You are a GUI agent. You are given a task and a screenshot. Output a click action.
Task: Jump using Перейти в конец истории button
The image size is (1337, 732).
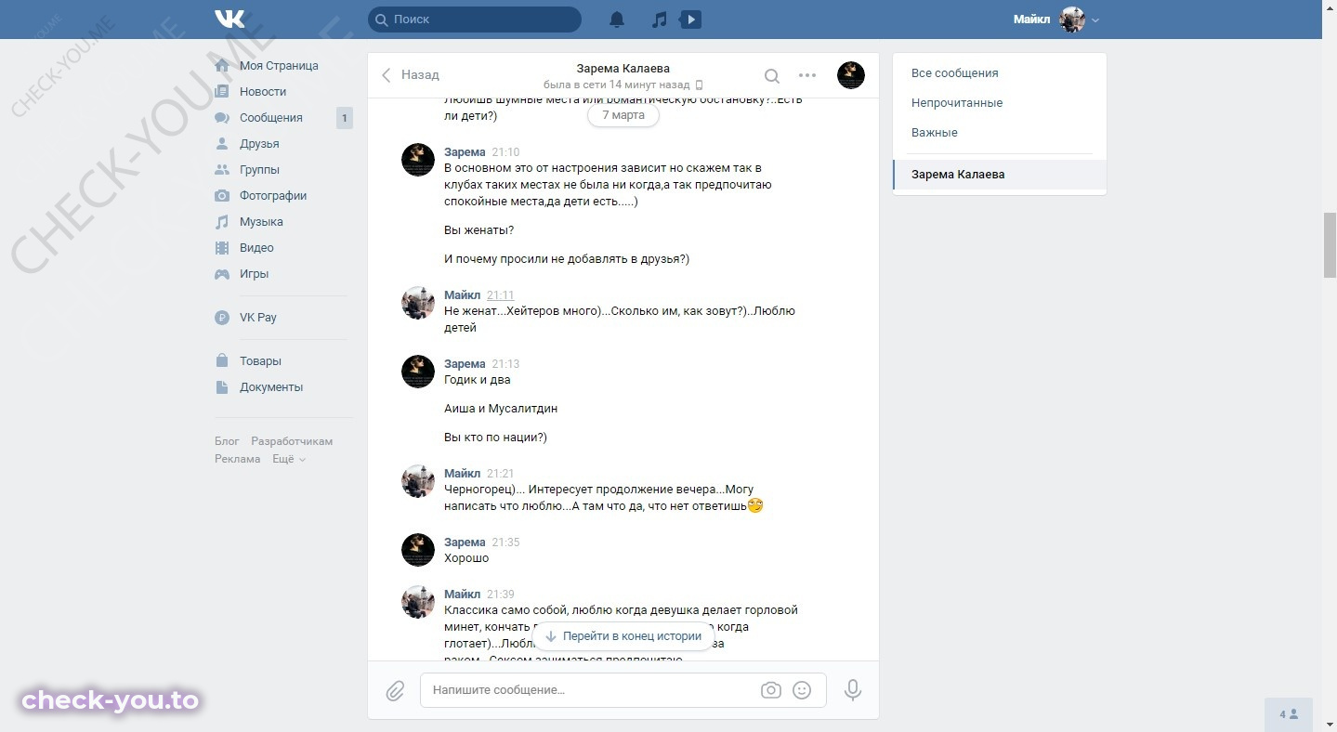click(x=623, y=636)
